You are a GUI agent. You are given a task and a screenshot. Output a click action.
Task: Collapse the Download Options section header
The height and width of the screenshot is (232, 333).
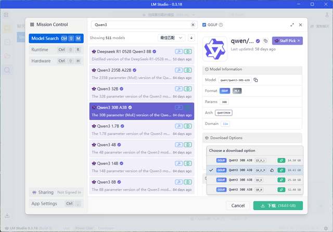point(252,138)
